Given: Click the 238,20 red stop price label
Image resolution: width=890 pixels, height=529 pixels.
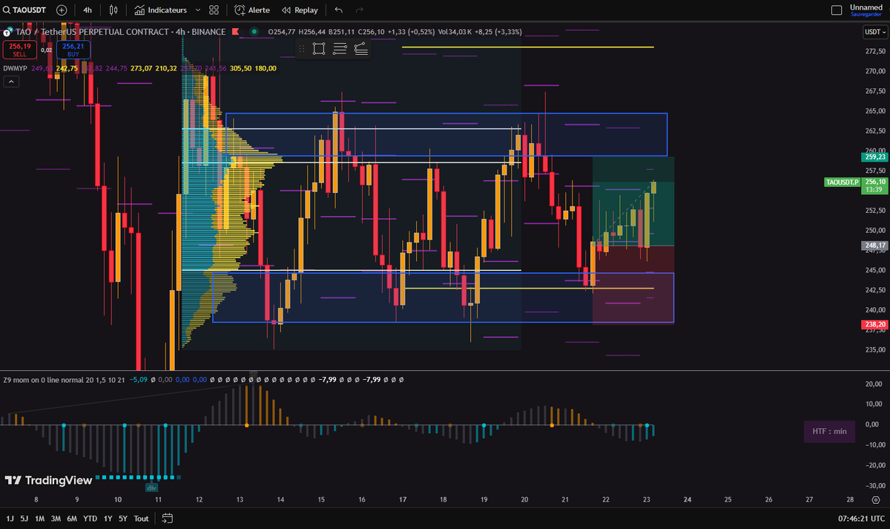Looking at the screenshot, I should click(875, 324).
